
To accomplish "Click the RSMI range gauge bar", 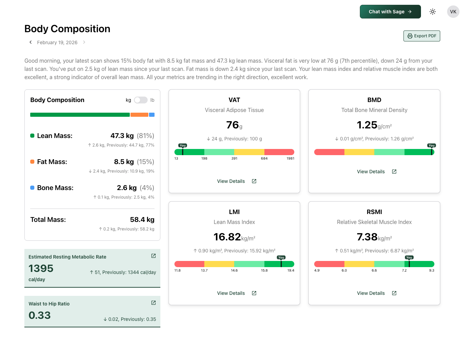I will tap(374, 264).
